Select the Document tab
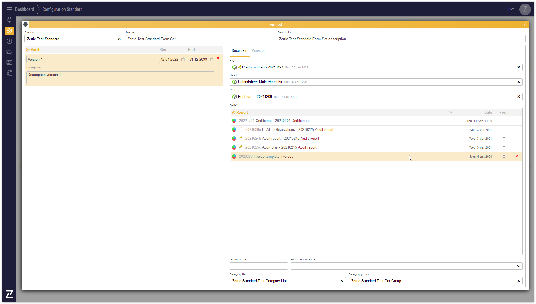Image resolution: width=536 pixels, height=304 pixels. (x=239, y=51)
